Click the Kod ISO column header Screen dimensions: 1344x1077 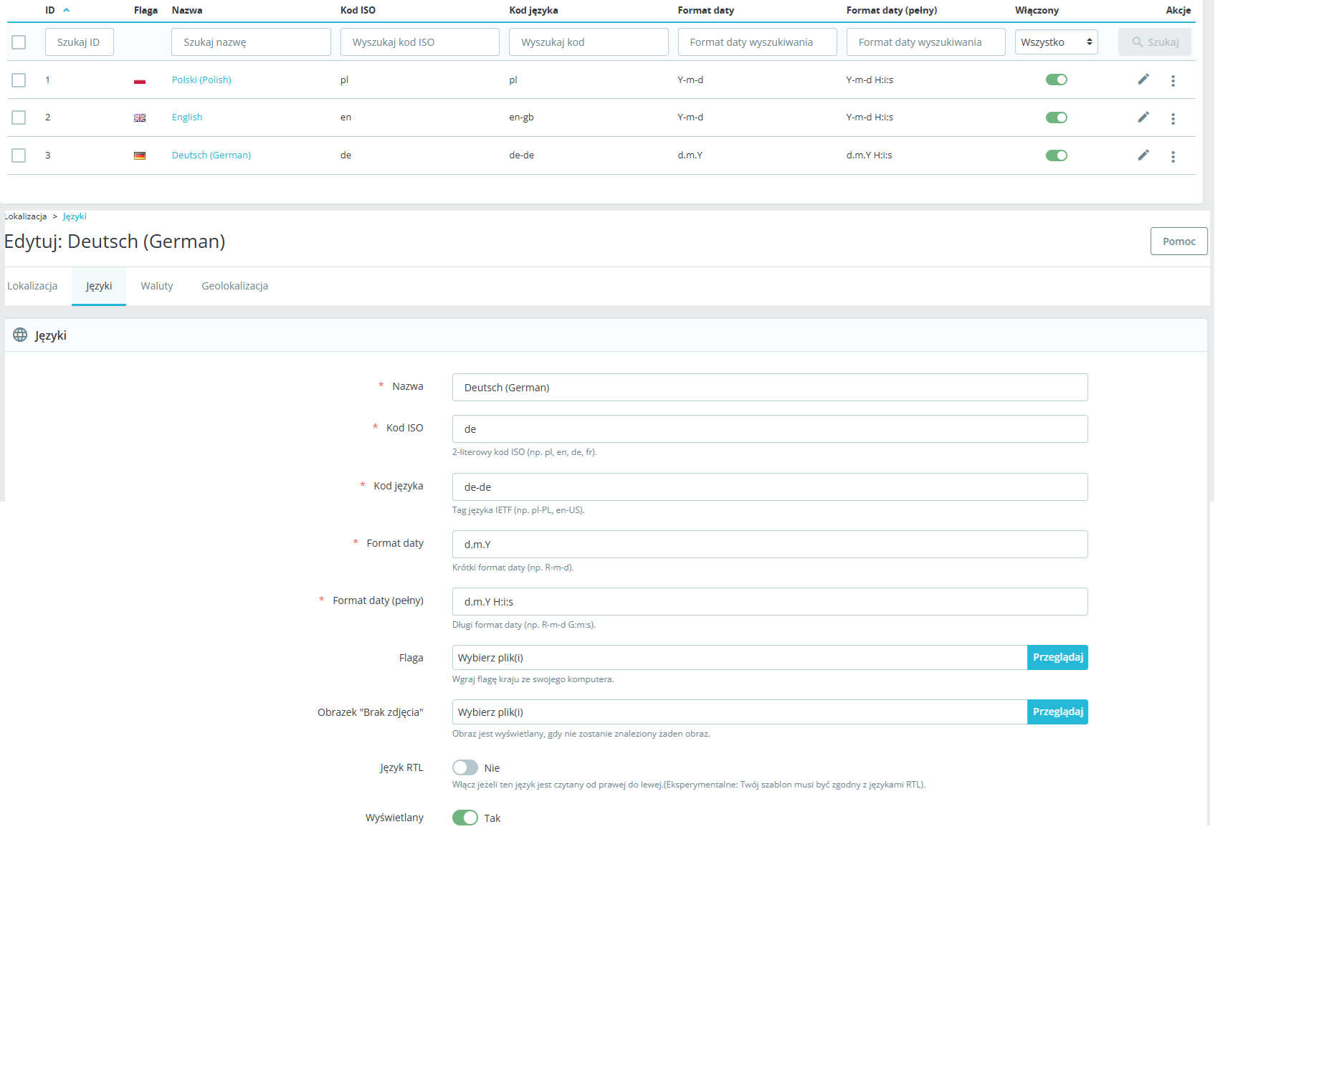358,10
